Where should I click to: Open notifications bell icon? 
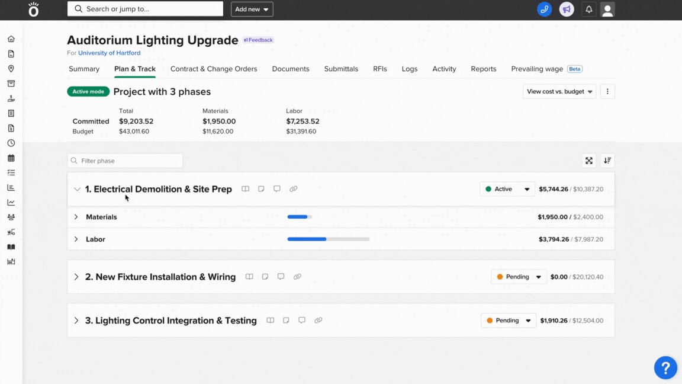pos(588,9)
